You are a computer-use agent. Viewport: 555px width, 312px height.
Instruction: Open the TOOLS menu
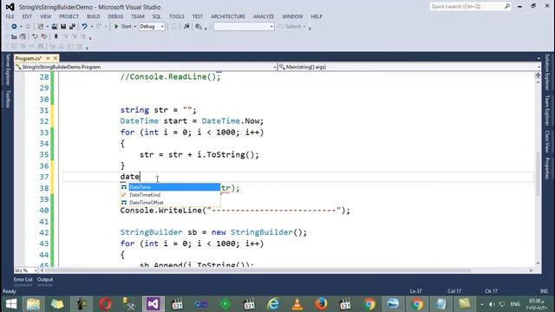tap(177, 16)
